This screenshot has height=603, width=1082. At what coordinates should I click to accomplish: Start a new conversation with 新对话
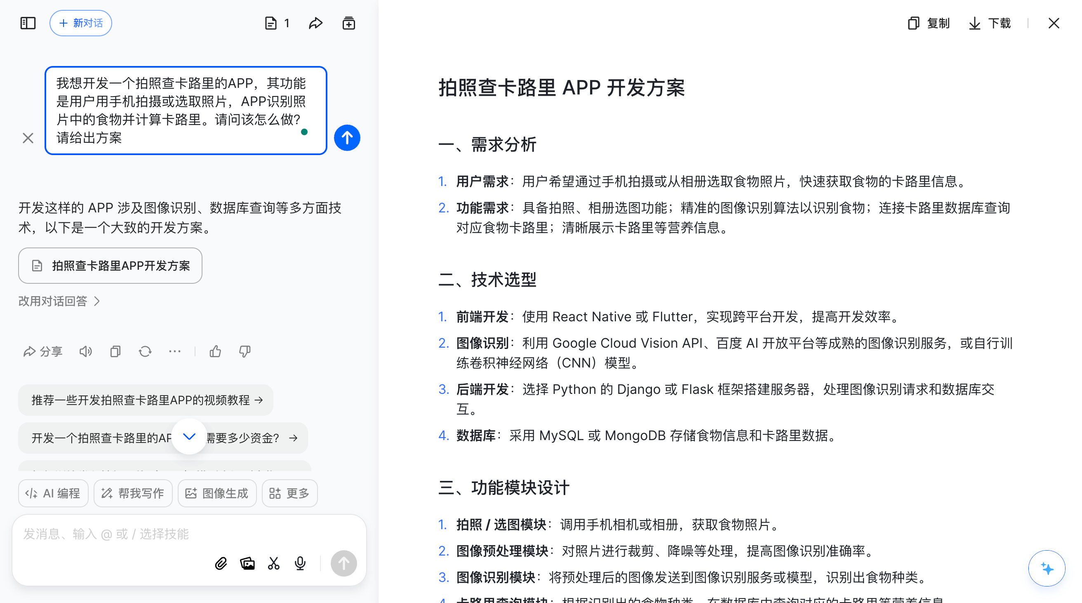(81, 23)
